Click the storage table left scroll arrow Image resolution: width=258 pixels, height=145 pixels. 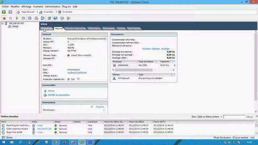pos(113,70)
